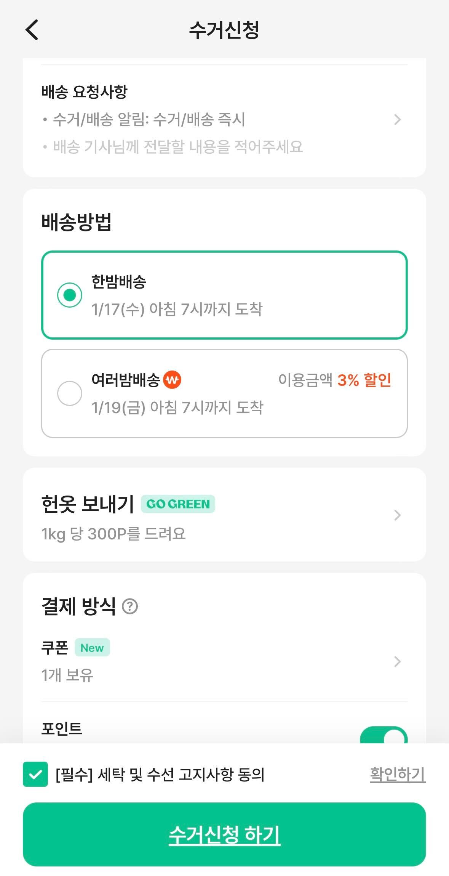Click the orange W badge icon
The width and height of the screenshot is (449, 876).
pos(172,380)
